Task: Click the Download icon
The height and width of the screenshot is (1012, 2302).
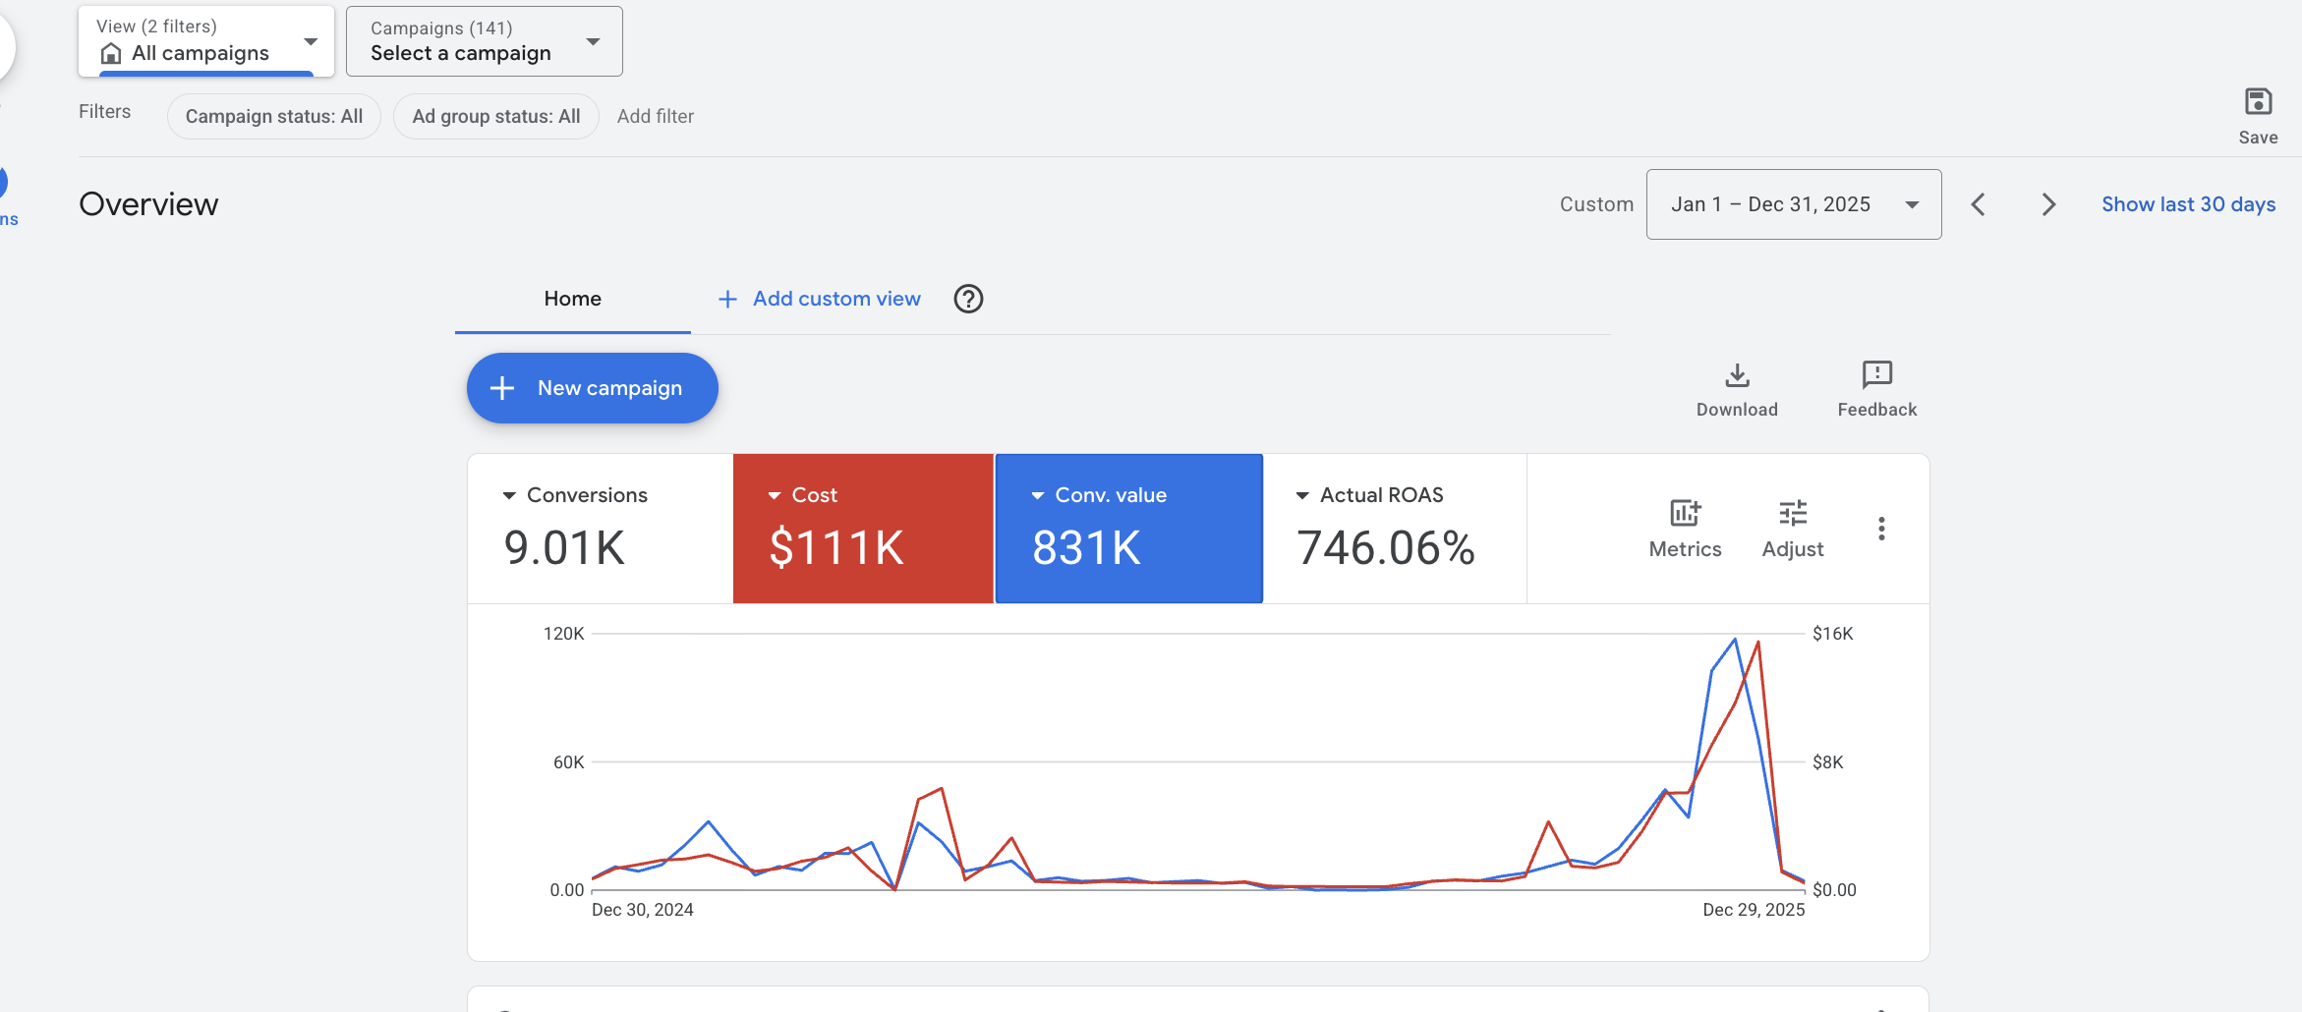Action: point(1737,374)
